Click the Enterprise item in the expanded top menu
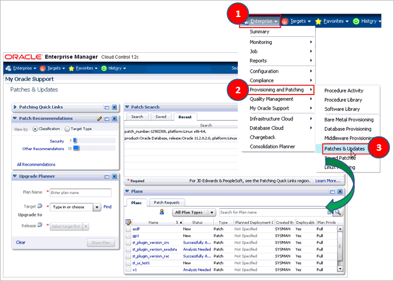This screenshot has width=394, height=281. [260, 21]
